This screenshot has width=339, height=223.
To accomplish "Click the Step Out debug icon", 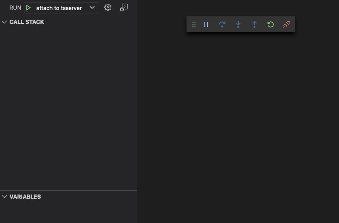I will click(255, 24).
